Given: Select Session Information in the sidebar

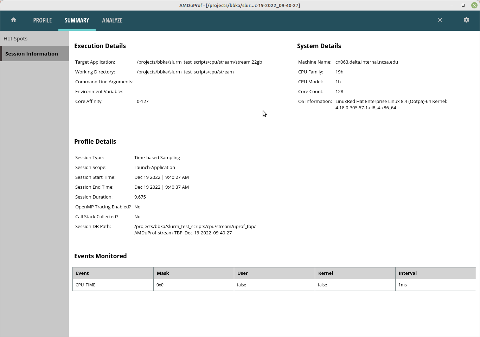Looking at the screenshot, I should [x=32, y=53].
